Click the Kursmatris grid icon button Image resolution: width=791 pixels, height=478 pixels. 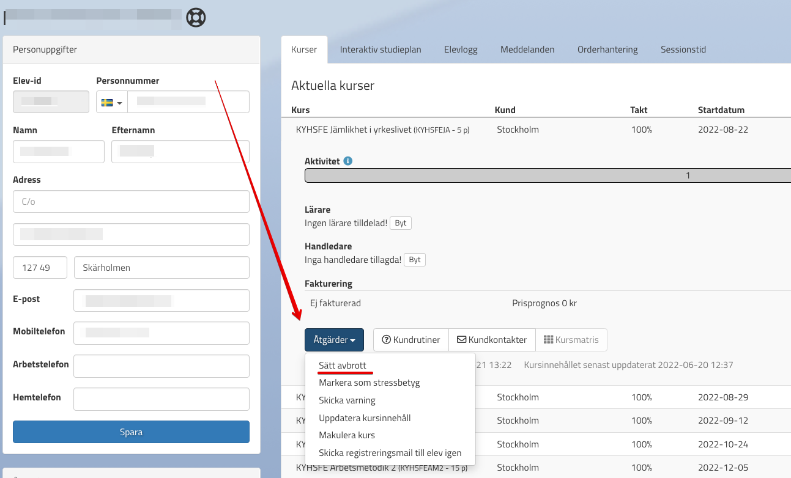(x=571, y=340)
